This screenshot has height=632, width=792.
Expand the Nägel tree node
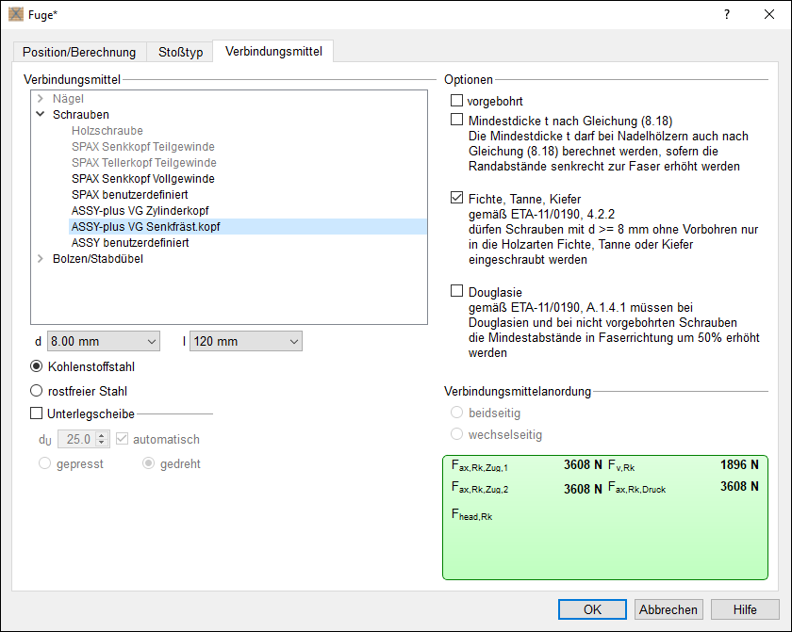[x=41, y=98]
